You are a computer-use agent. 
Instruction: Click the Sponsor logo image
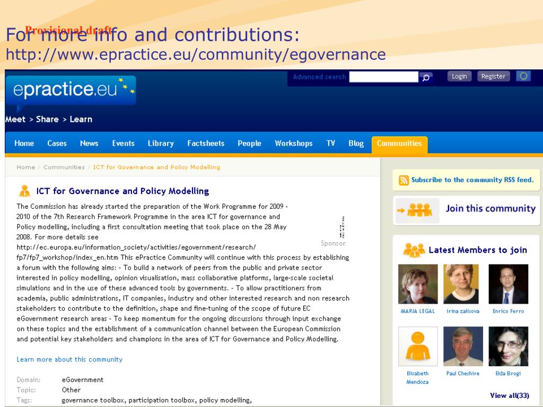tap(342, 227)
